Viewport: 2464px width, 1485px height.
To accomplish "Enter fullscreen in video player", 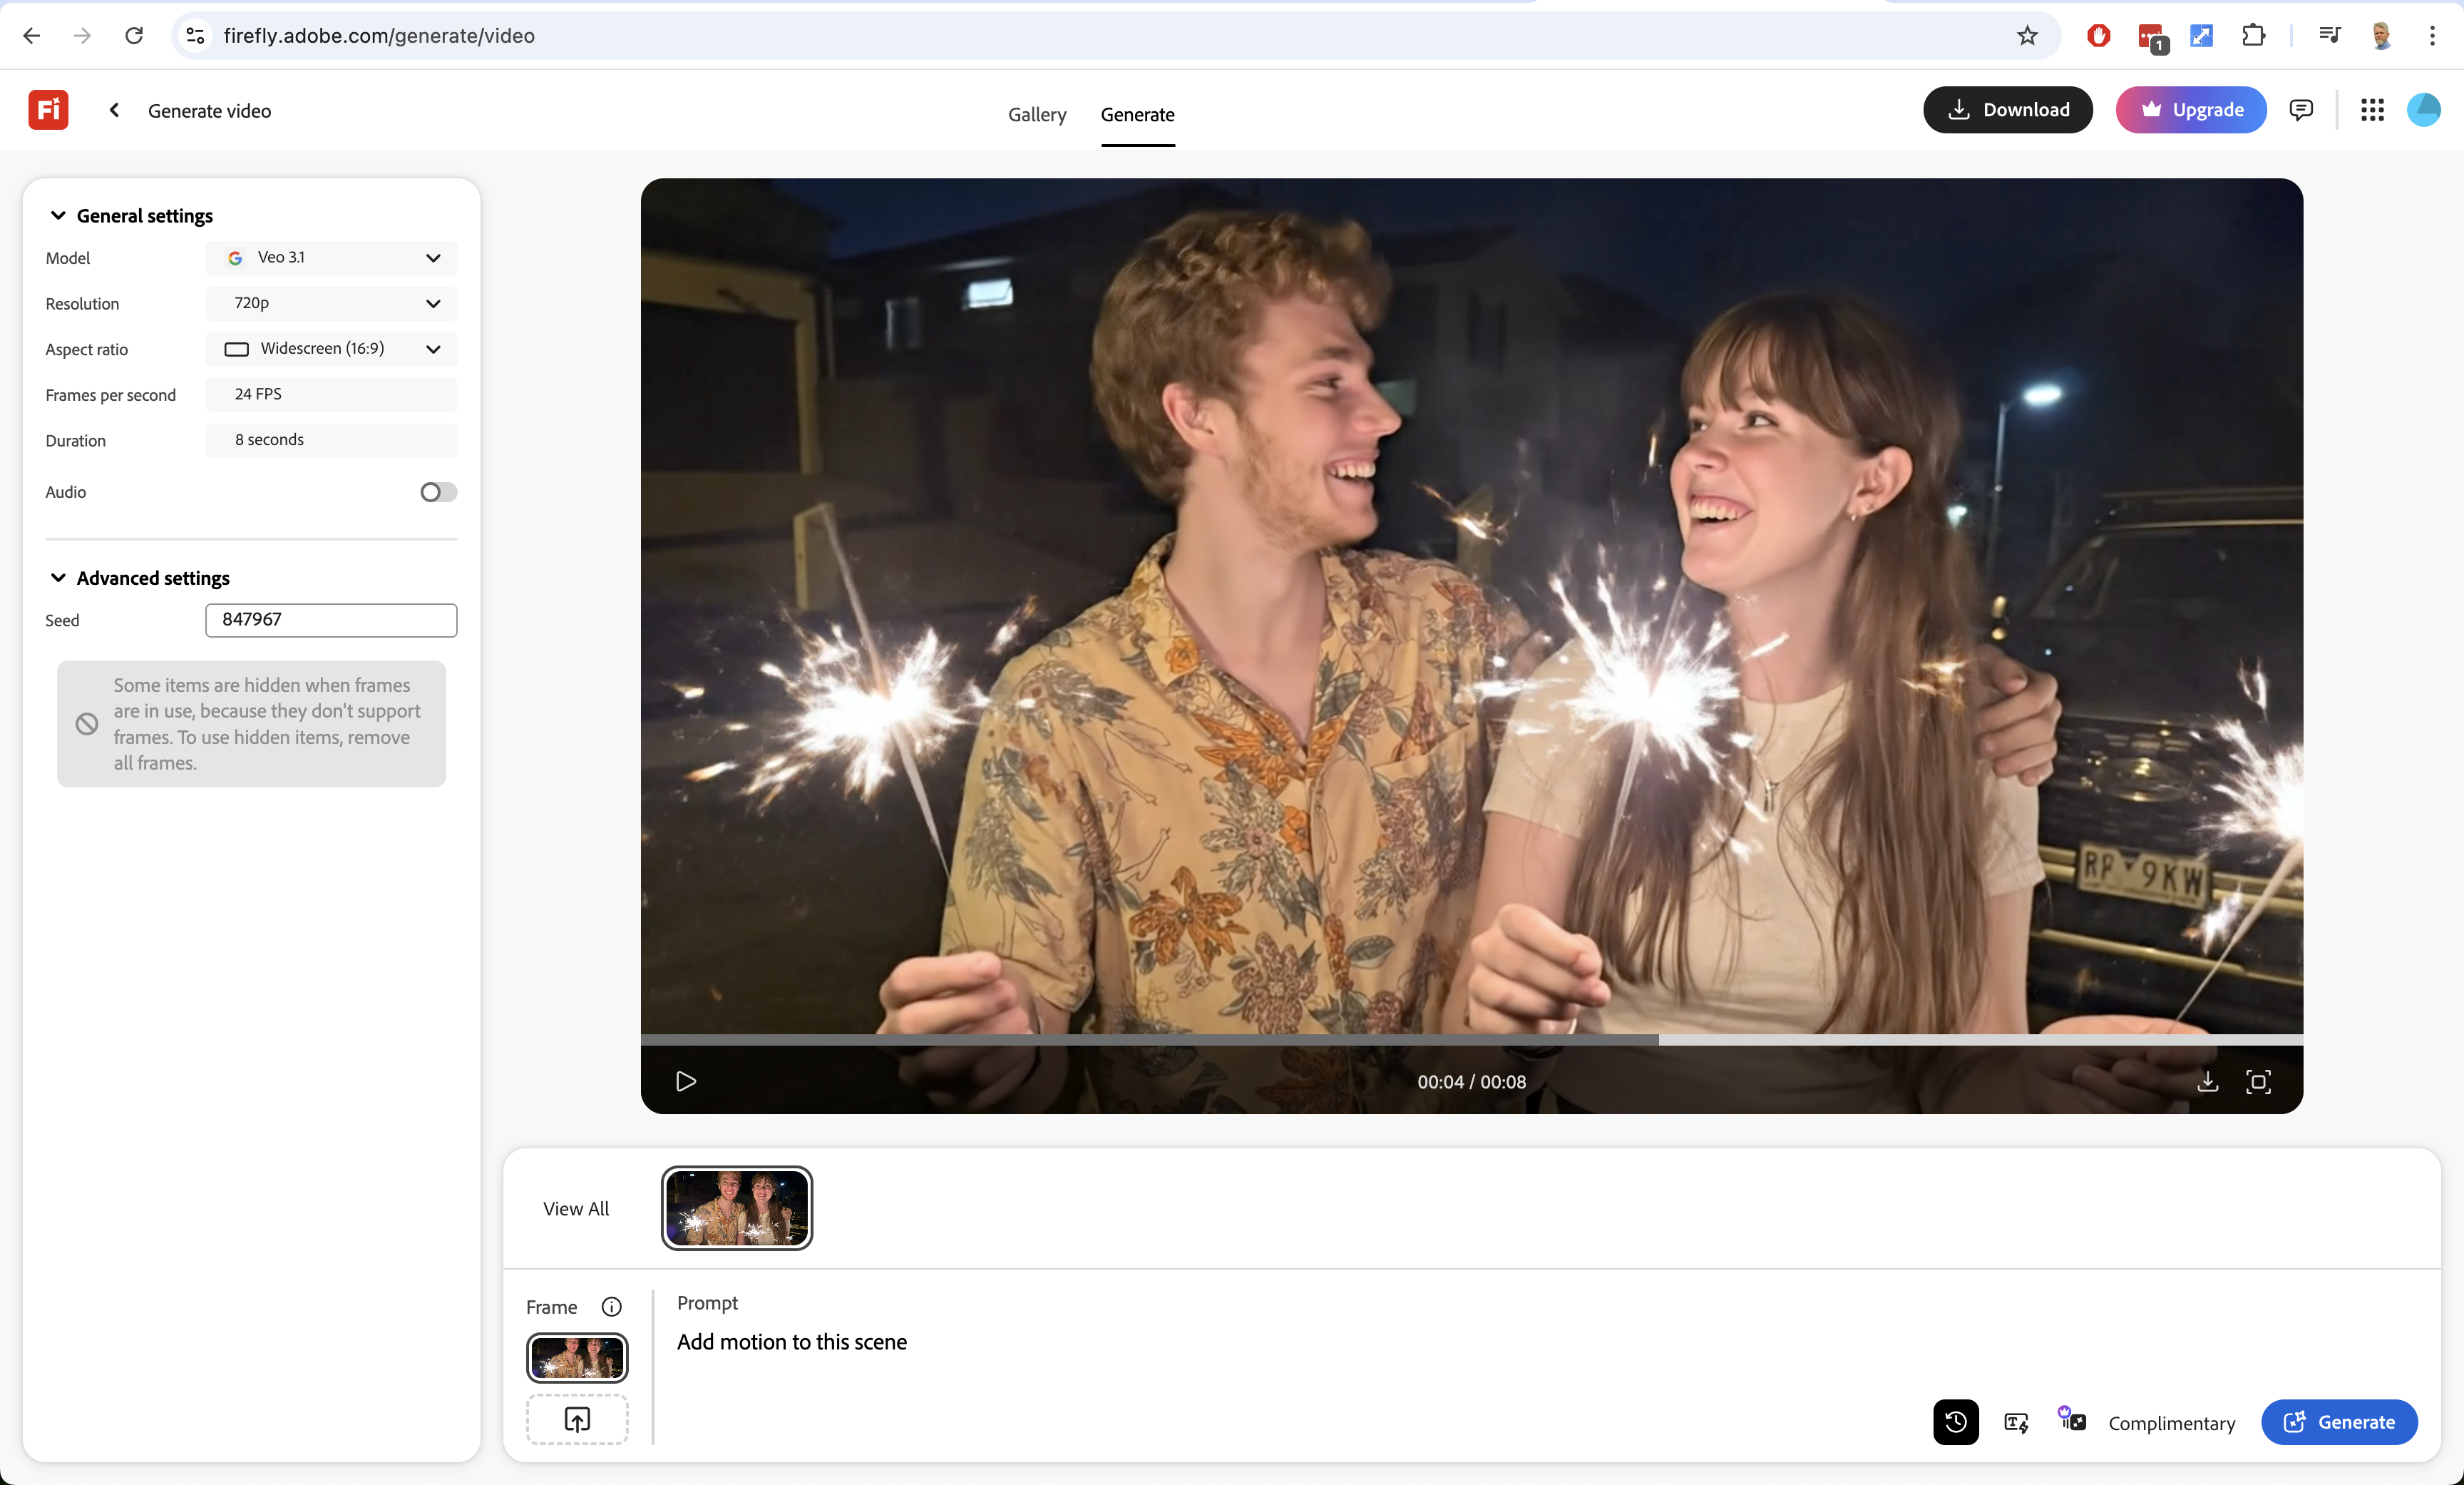I will (2258, 1082).
